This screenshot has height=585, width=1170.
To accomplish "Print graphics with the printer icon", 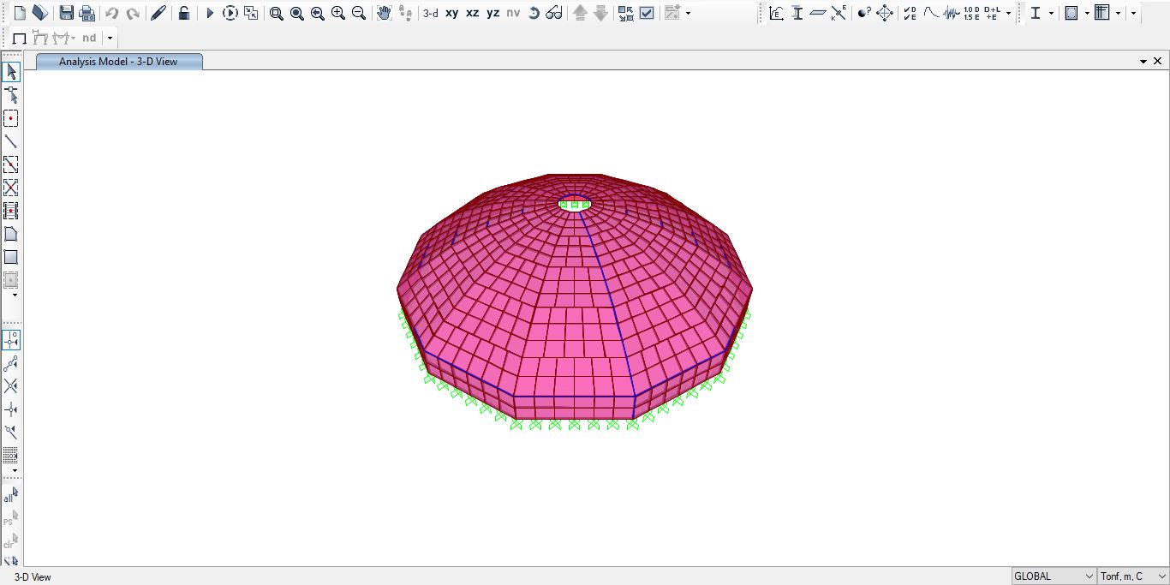I will click(87, 13).
